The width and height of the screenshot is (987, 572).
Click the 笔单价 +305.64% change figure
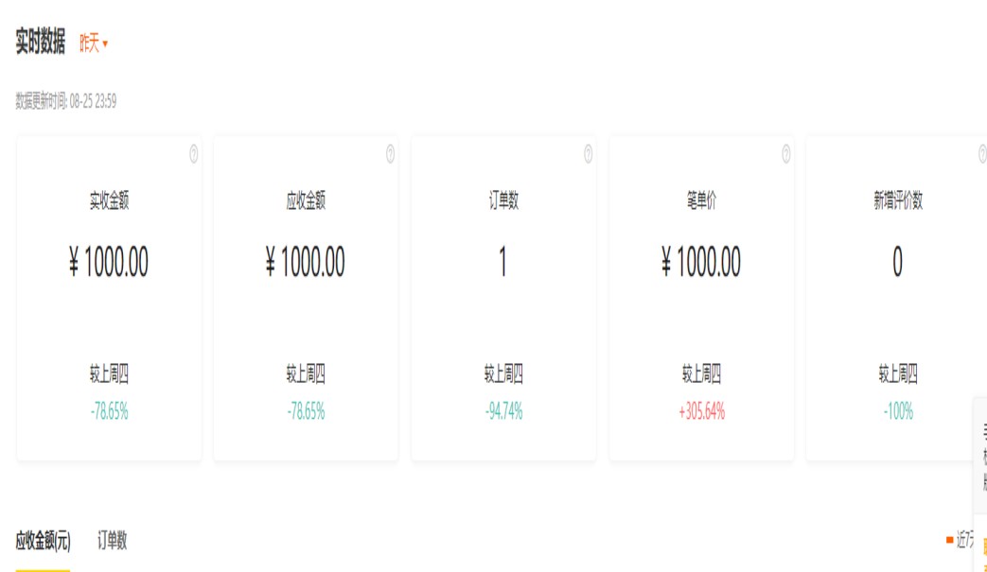(x=701, y=411)
